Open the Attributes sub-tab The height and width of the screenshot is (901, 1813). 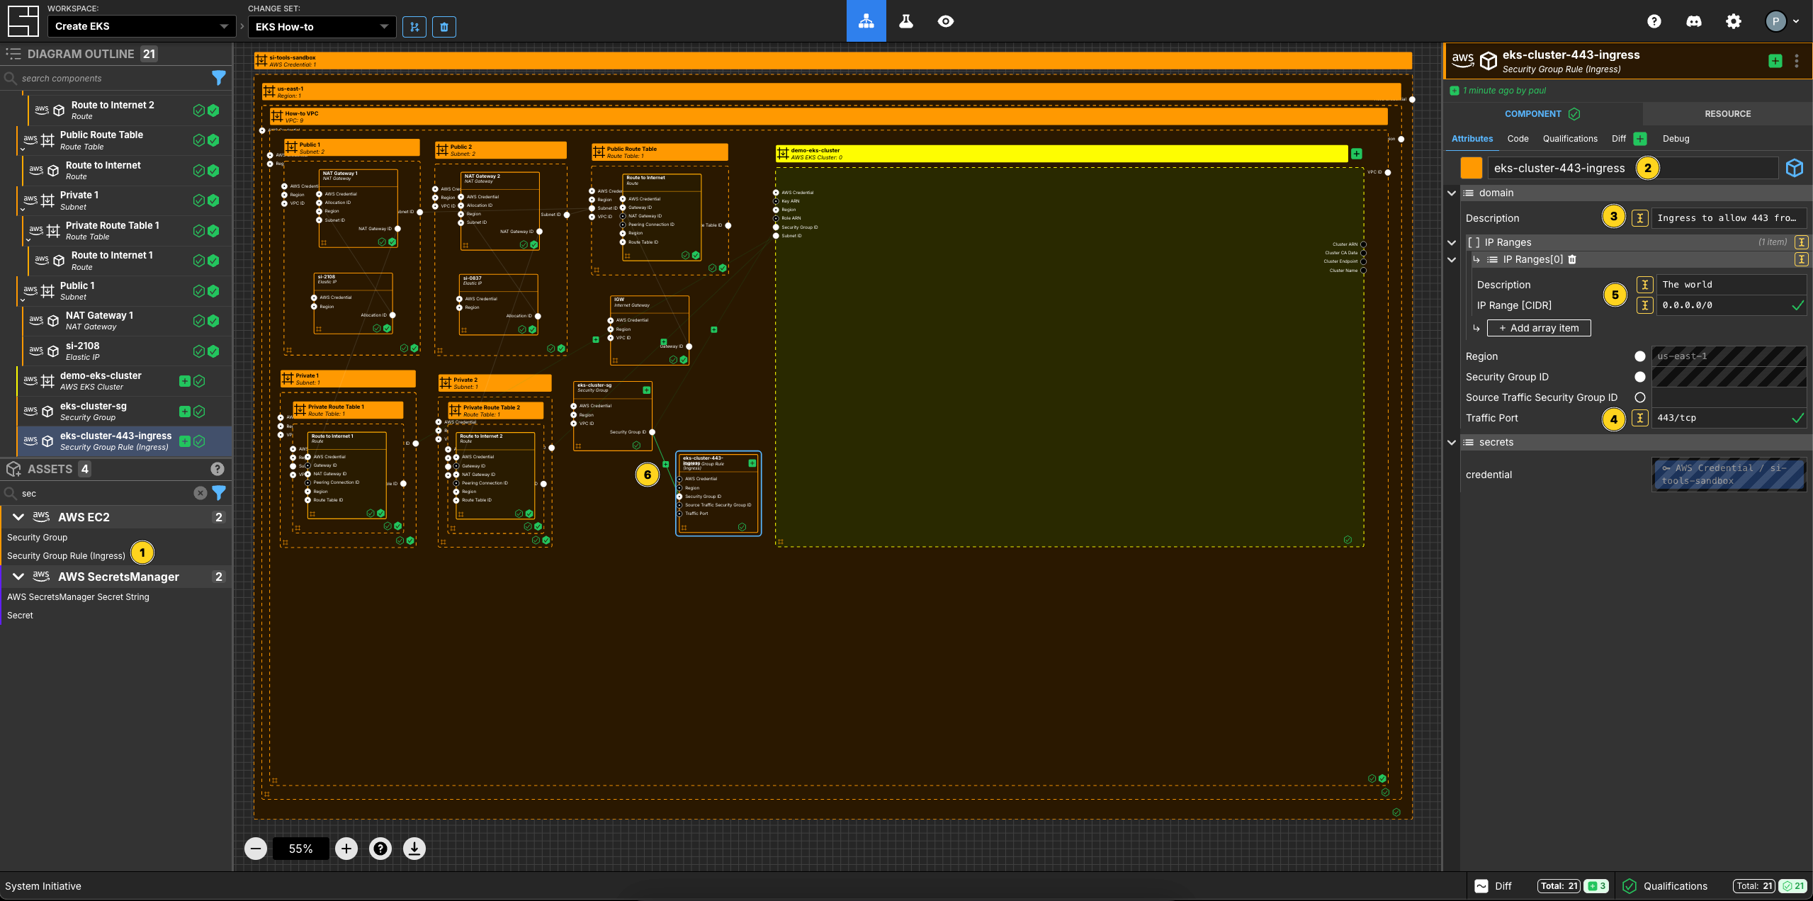coord(1472,139)
